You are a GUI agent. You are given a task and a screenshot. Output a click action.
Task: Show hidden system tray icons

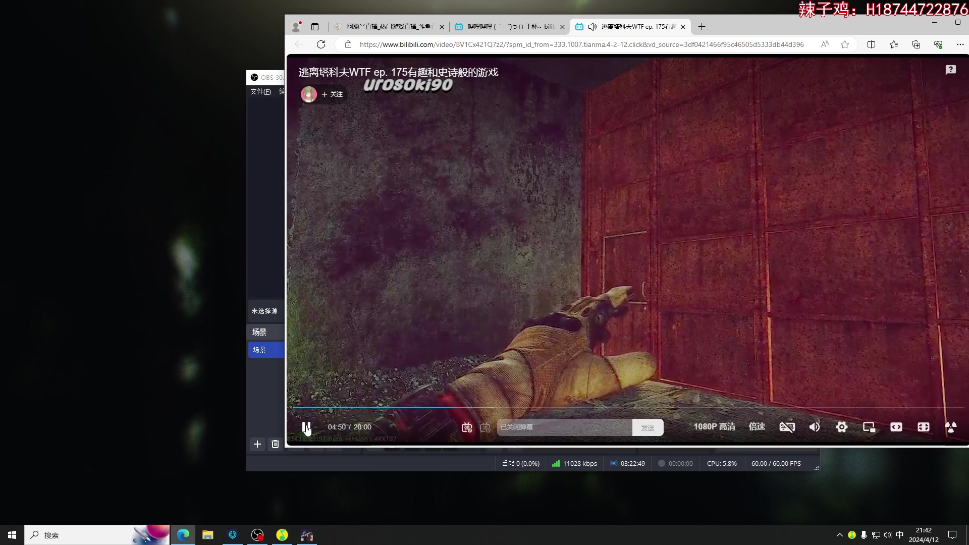click(x=840, y=535)
